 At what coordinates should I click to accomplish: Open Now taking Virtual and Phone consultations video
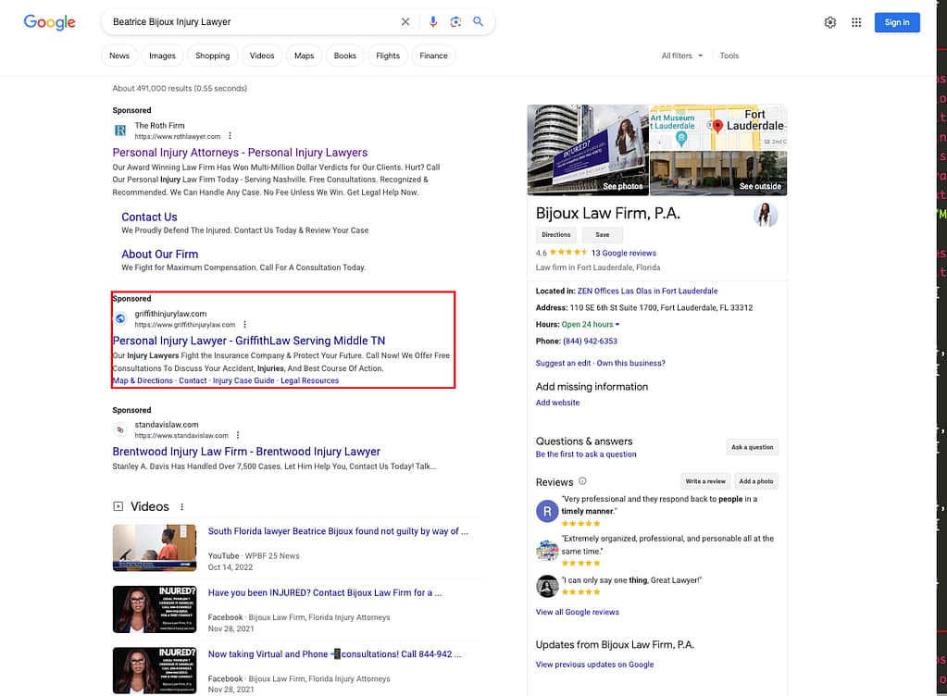(334, 654)
